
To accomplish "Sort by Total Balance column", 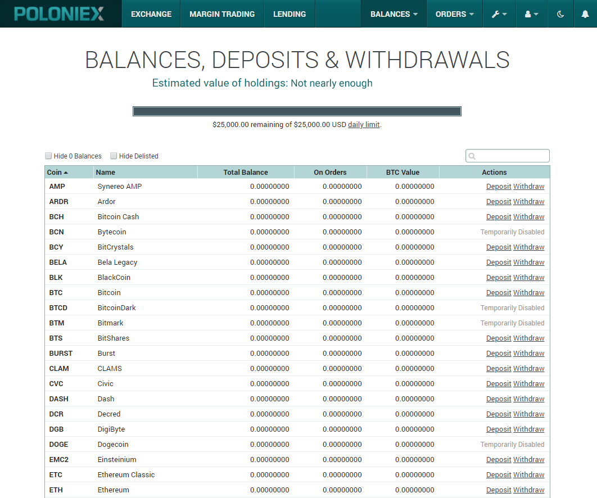I will [246, 172].
